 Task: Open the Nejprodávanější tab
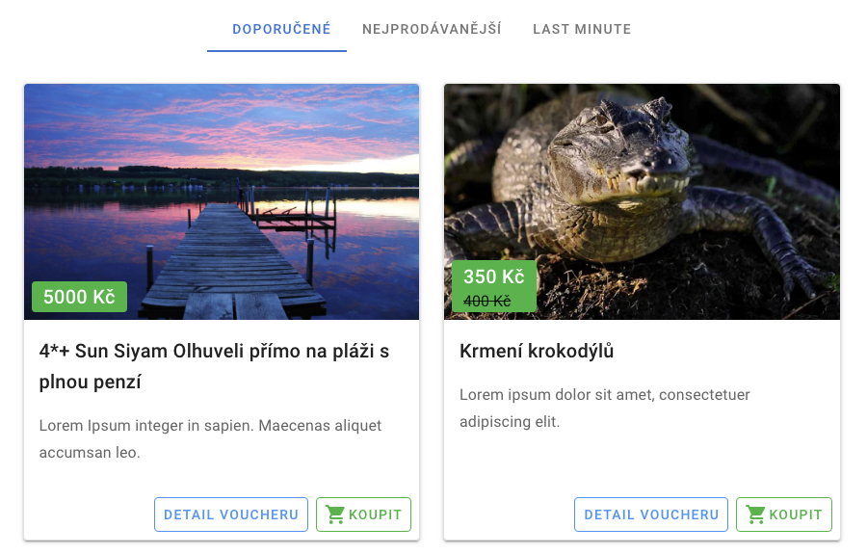click(432, 29)
